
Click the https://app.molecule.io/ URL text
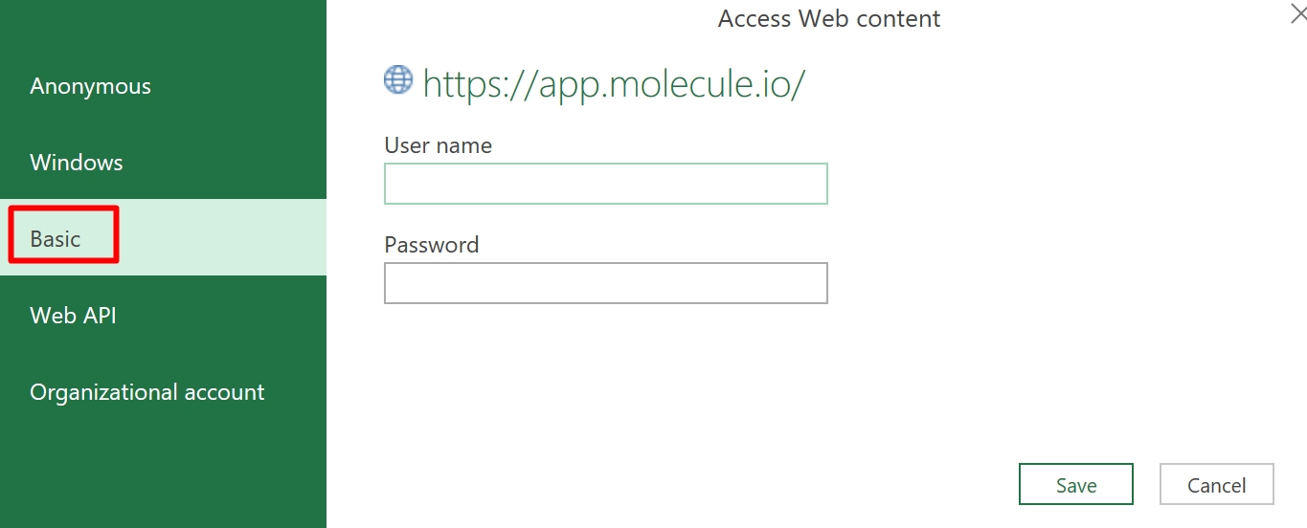click(614, 84)
